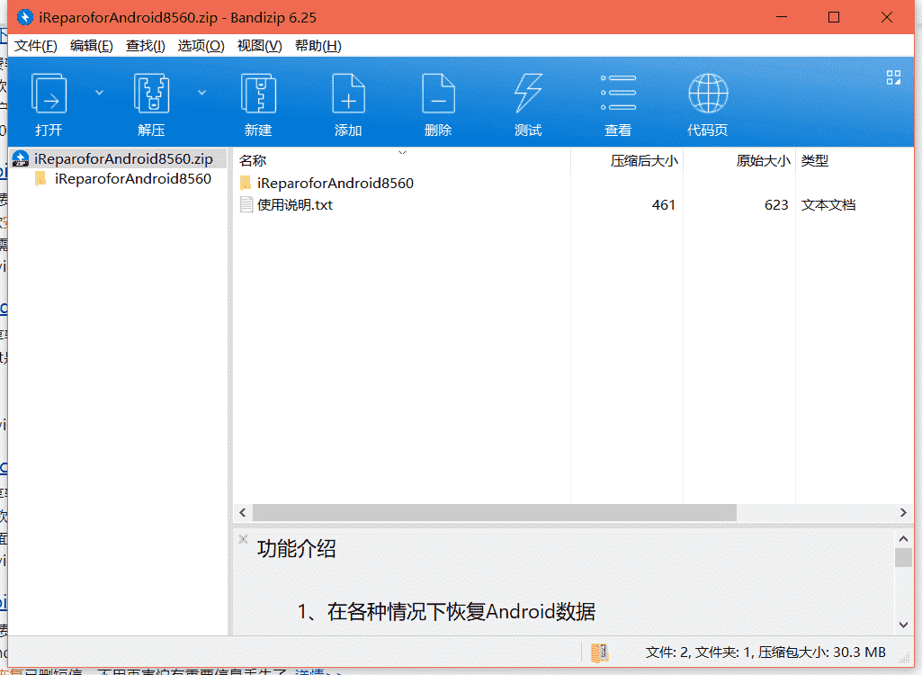The image size is (922, 675).
Task: Click the horizontal scrollbar left arrow
Action: tap(243, 513)
